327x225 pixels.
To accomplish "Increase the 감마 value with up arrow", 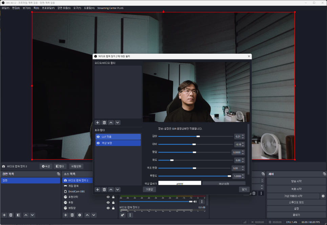I will pos(243,135).
